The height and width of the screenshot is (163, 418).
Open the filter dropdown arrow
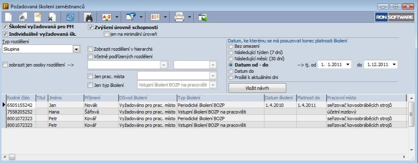point(141,17)
